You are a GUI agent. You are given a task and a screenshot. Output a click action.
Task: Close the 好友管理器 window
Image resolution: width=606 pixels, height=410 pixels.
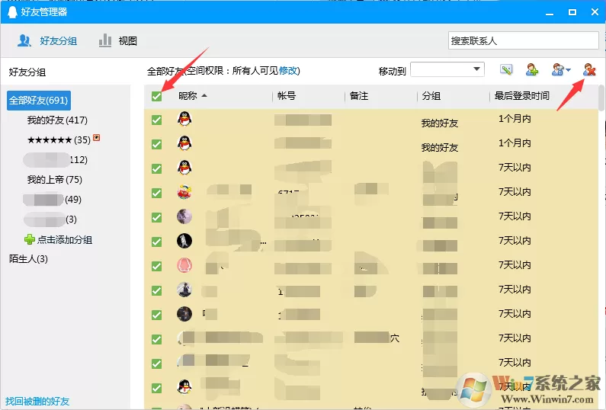coord(595,12)
